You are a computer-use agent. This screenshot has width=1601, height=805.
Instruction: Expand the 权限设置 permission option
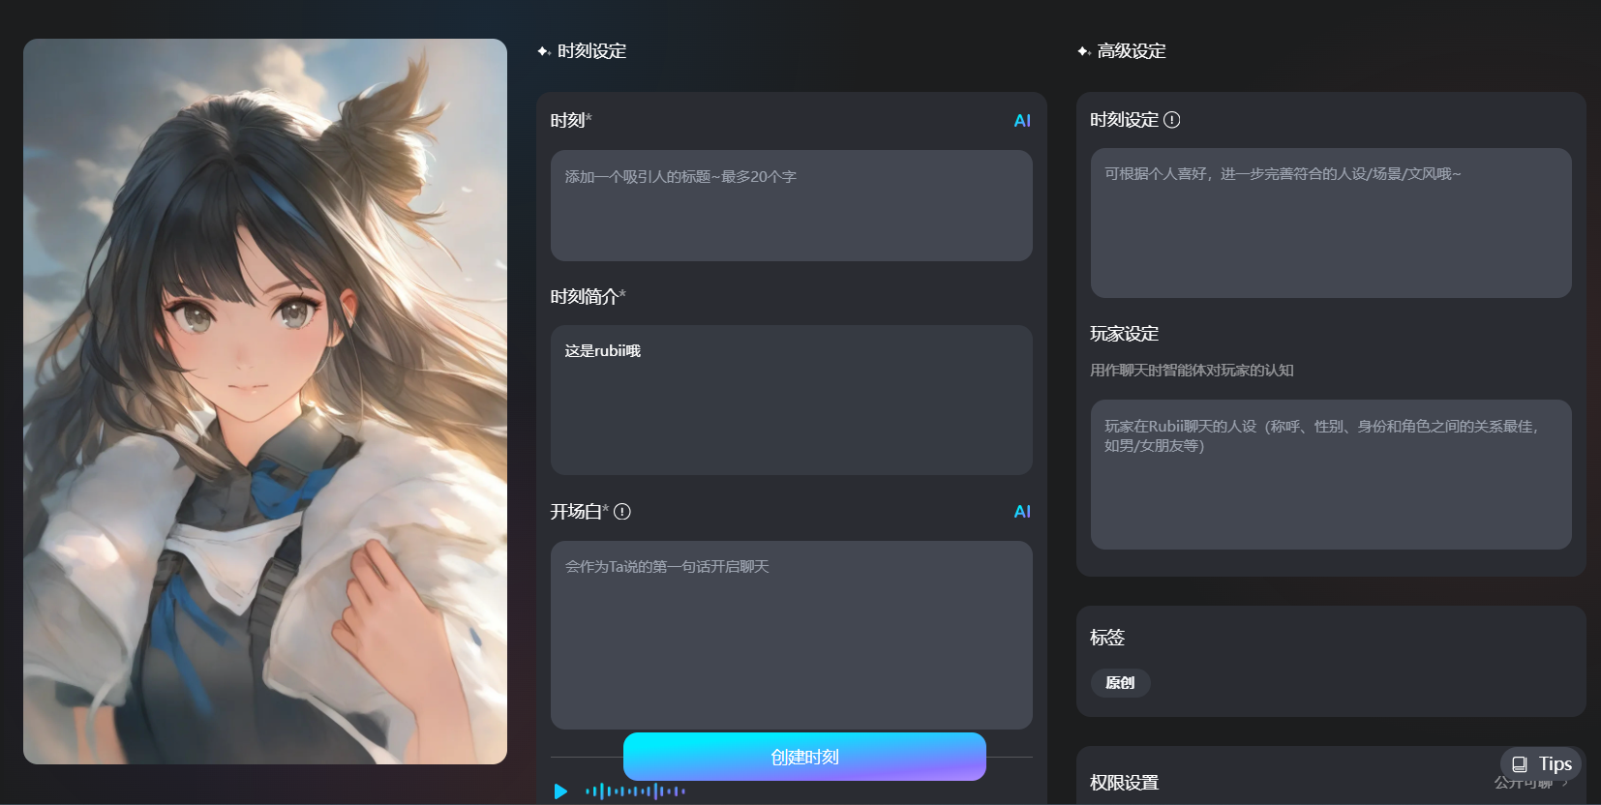pyautogui.click(x=1565, y=783)
